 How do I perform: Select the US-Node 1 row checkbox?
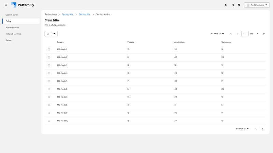click(x=49, y=49)
